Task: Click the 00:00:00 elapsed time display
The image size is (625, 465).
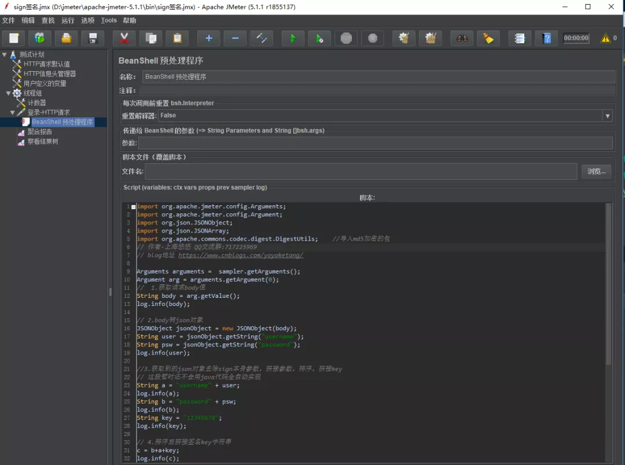Action: (576, 38)
